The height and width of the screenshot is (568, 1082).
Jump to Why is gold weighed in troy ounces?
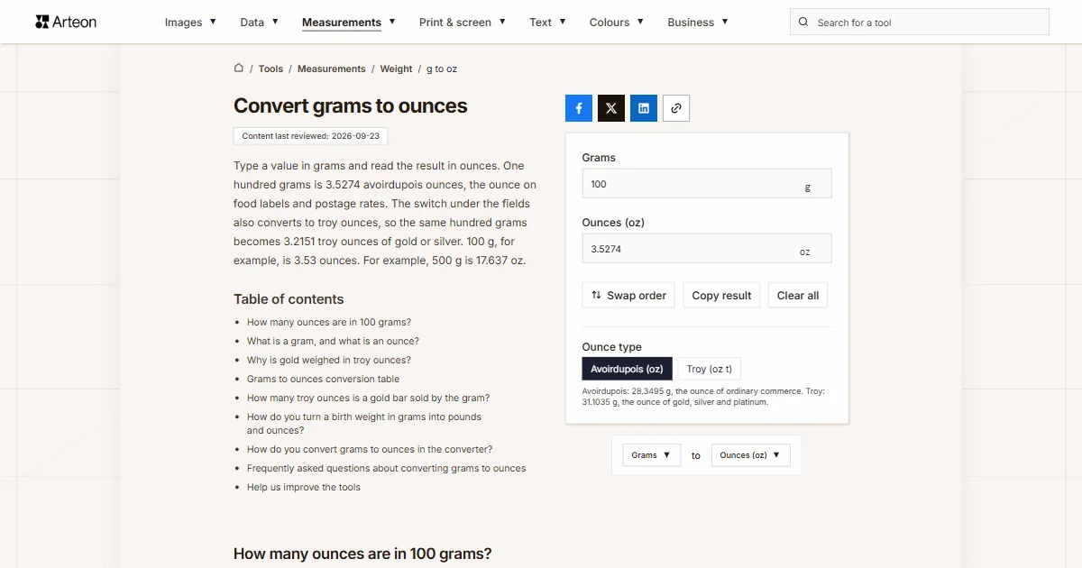click(328, 360)
